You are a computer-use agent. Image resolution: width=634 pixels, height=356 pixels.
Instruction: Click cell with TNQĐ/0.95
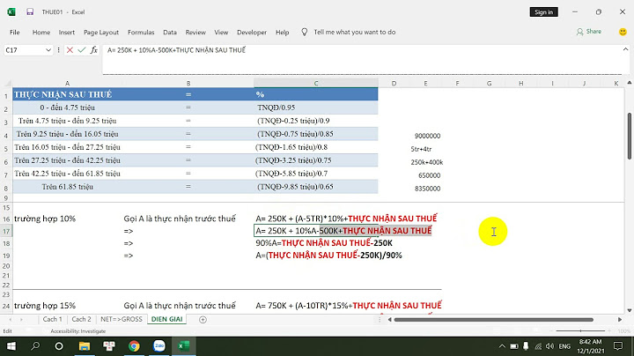click(316, 108)
